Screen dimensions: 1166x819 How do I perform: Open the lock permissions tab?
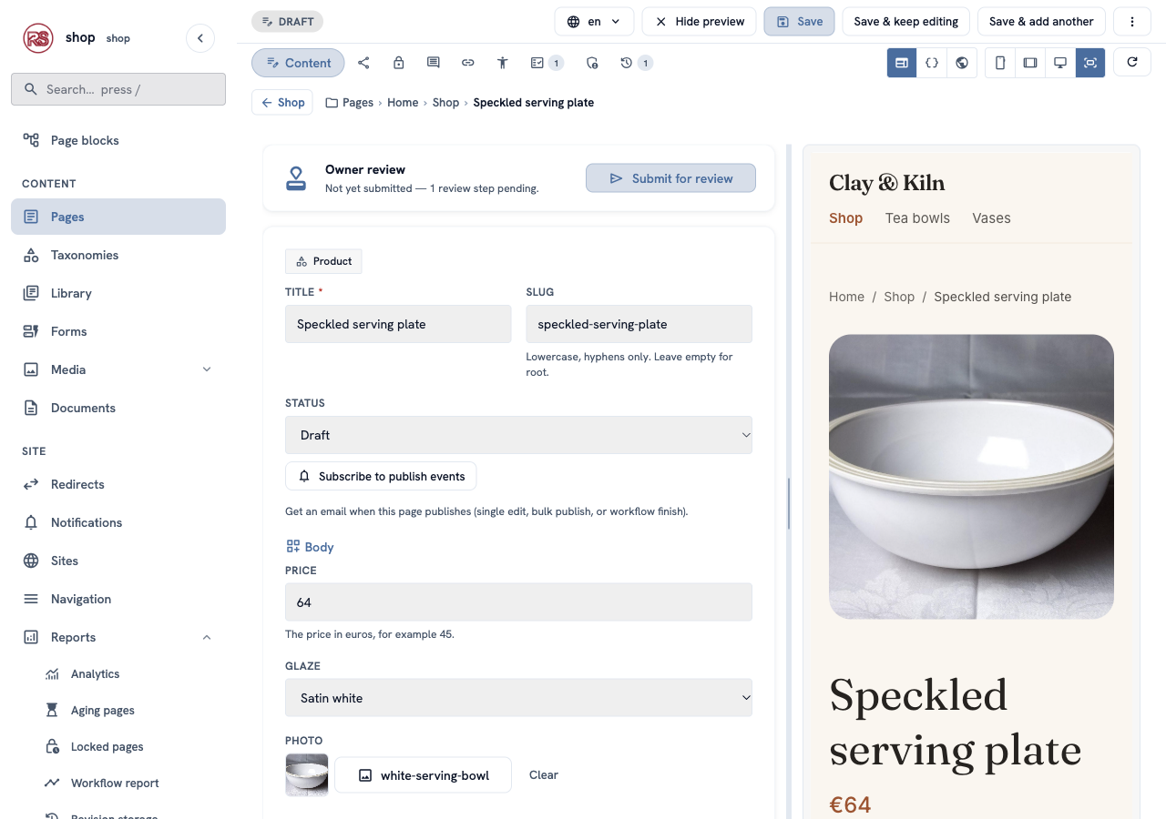[398, 63]
